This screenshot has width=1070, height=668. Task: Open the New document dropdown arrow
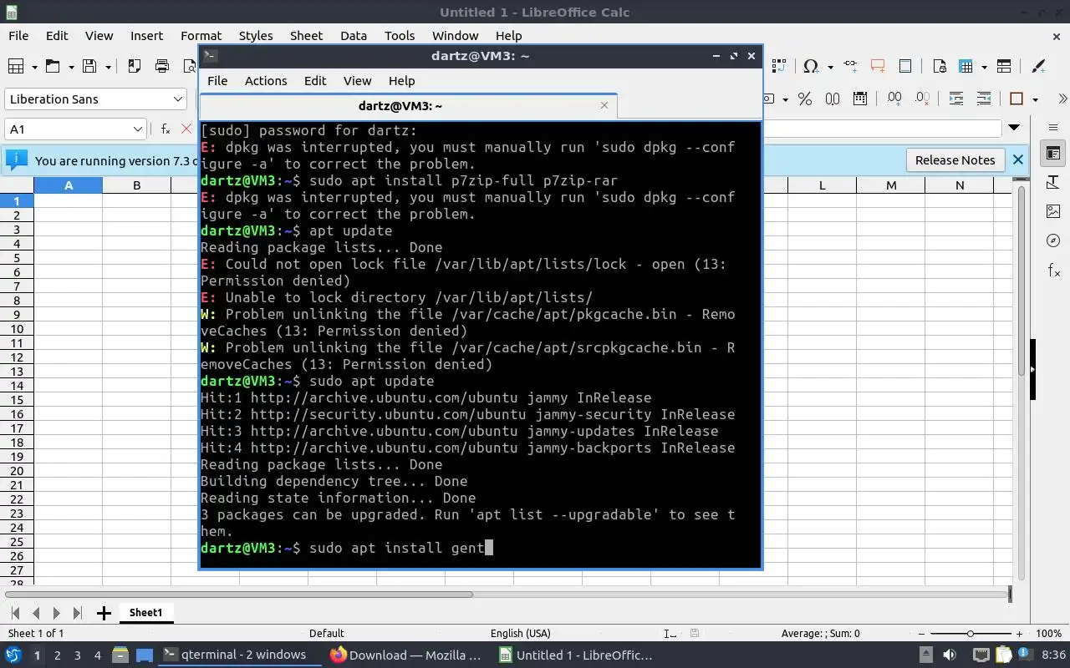tap(34, 67)
